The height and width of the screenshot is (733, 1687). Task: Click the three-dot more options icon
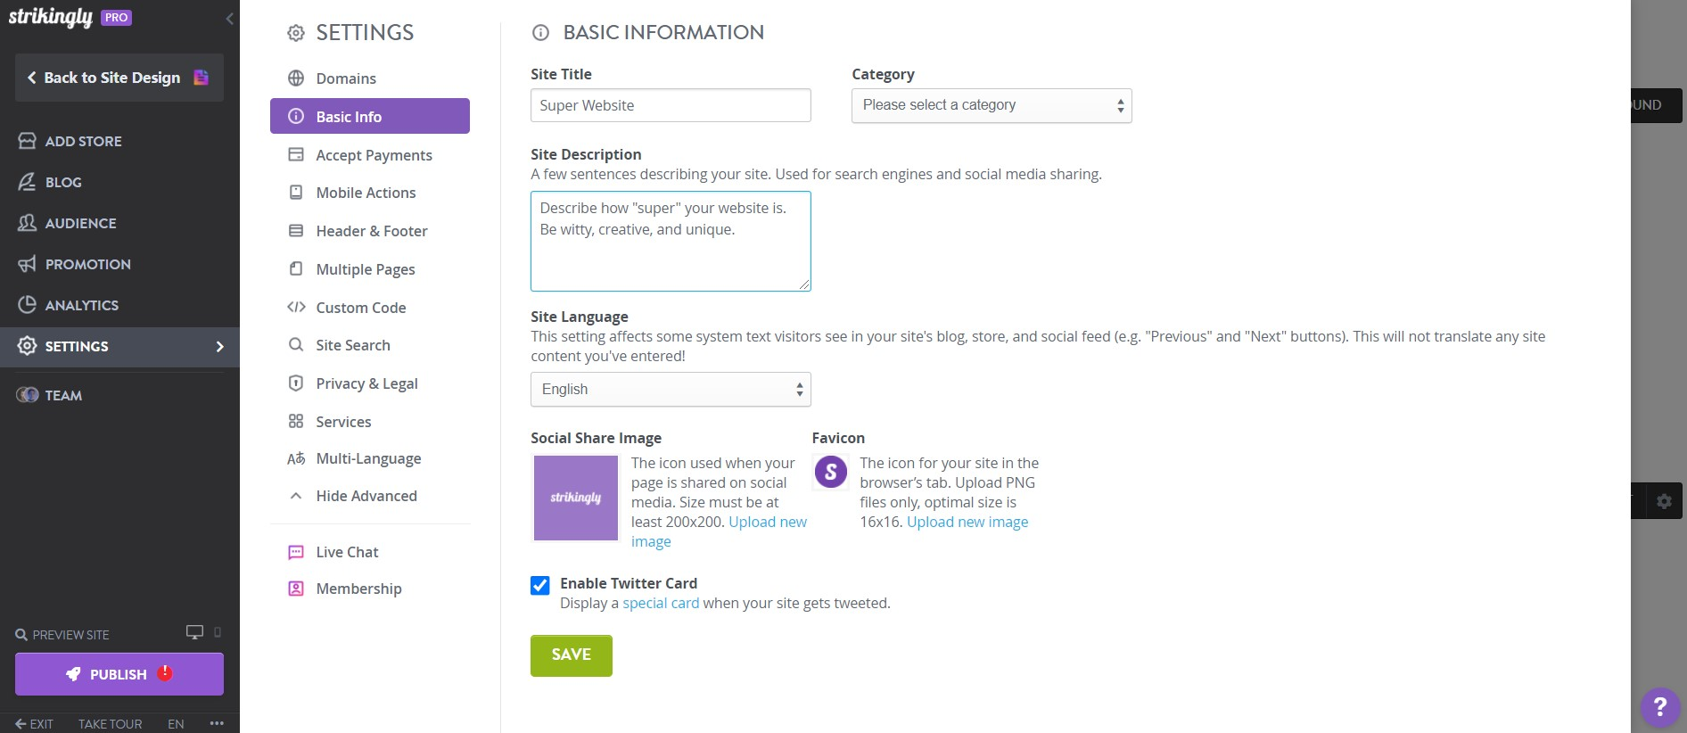click(x=217, y=723)
